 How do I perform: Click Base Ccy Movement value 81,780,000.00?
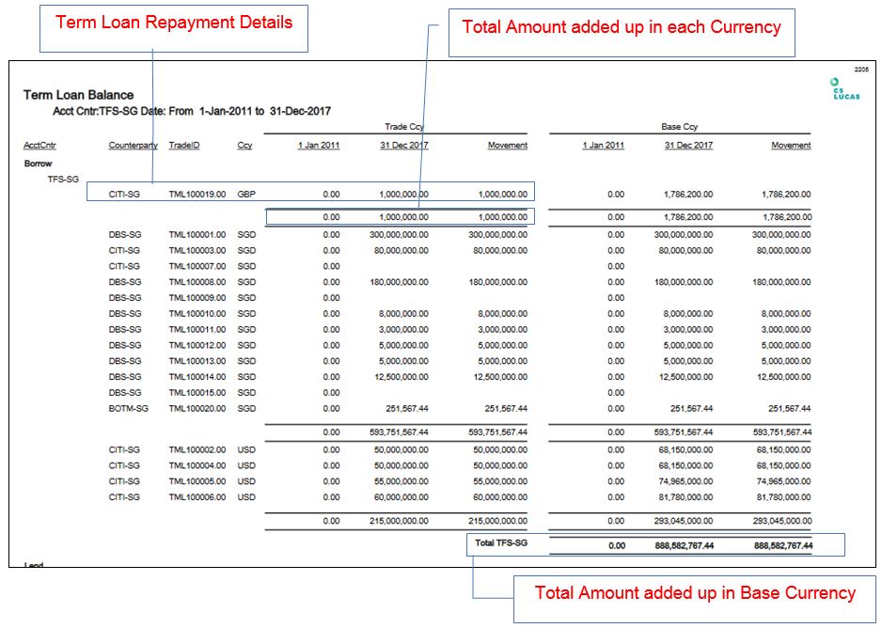[783, 497]
